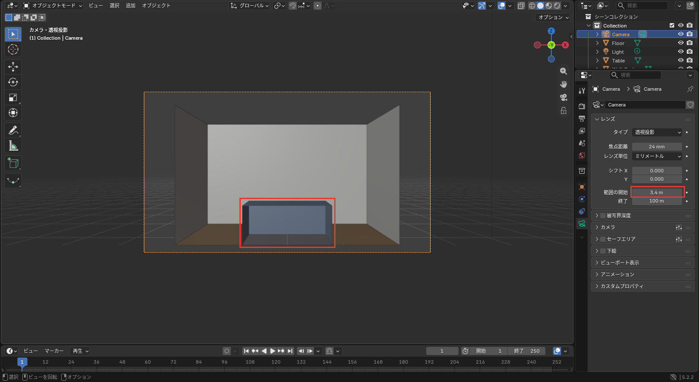Open the Object properties tab

click(x=582, y=187)
